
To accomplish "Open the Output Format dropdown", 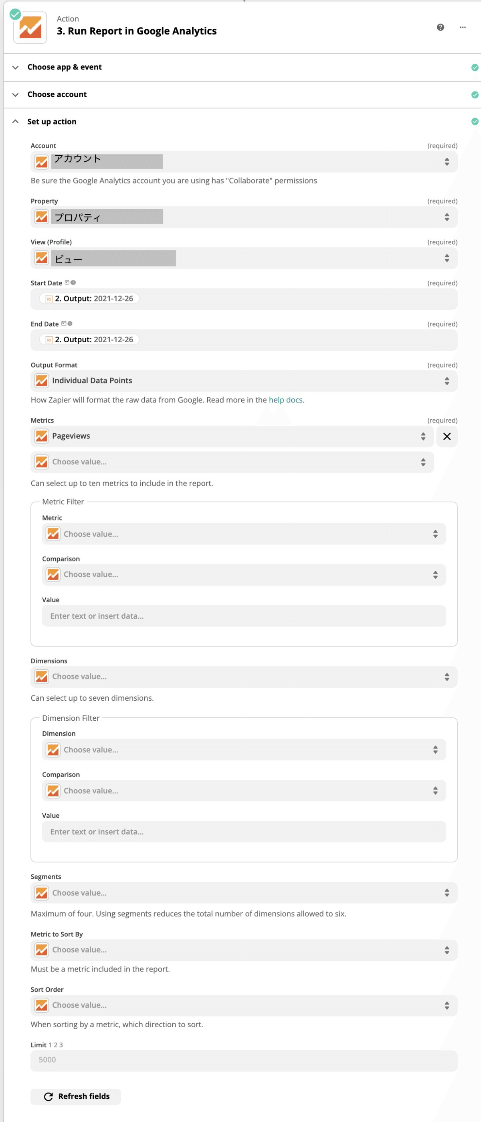I will [244, 381].
